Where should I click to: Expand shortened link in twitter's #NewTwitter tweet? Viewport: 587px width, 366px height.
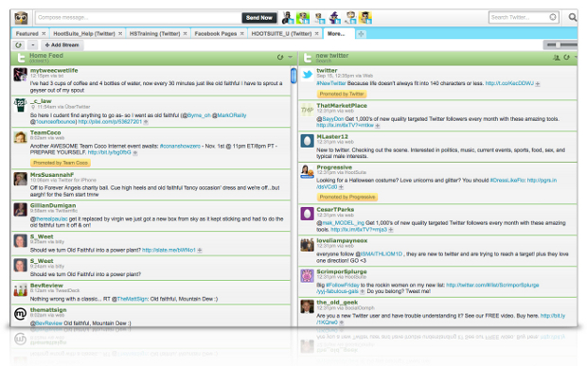(538, 84)
